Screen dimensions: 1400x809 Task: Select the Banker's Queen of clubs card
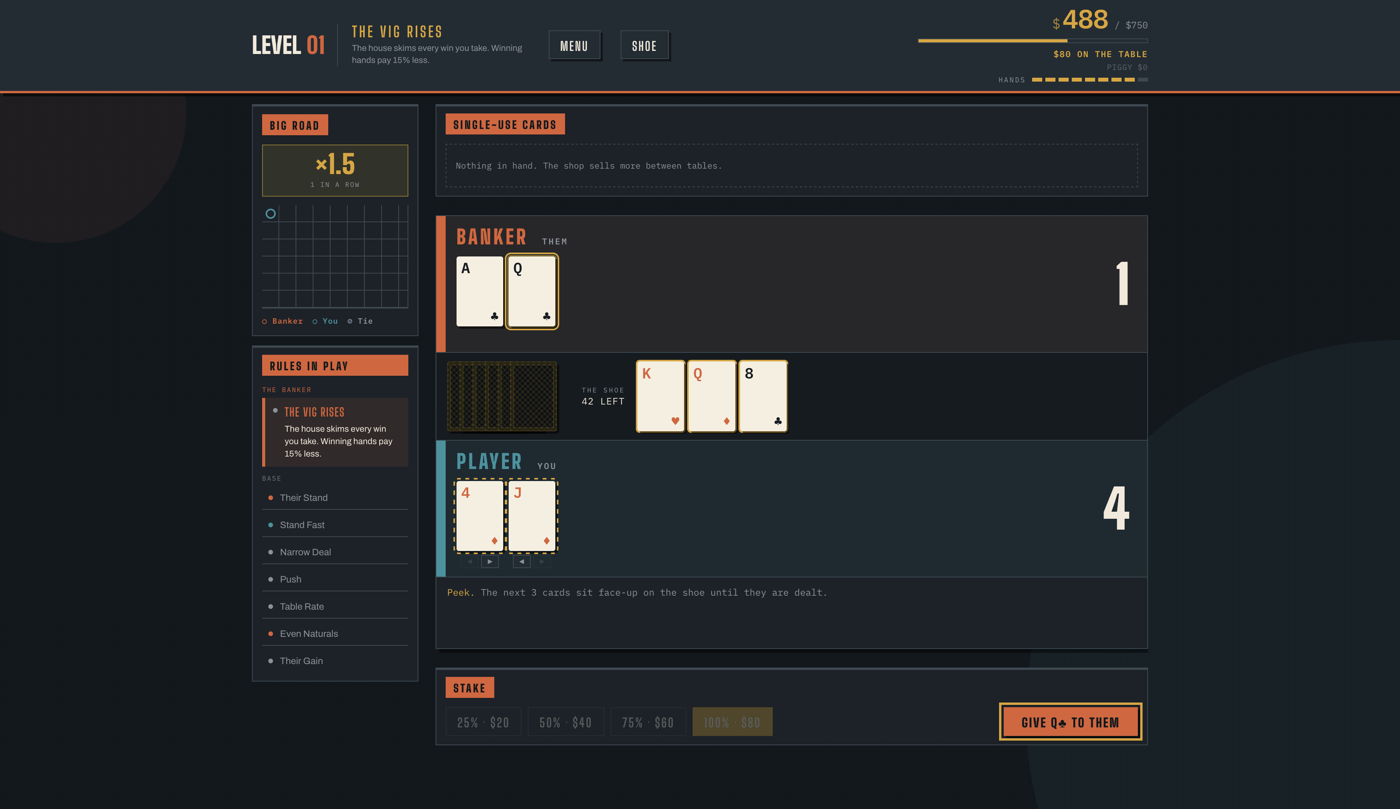(532, 291)
